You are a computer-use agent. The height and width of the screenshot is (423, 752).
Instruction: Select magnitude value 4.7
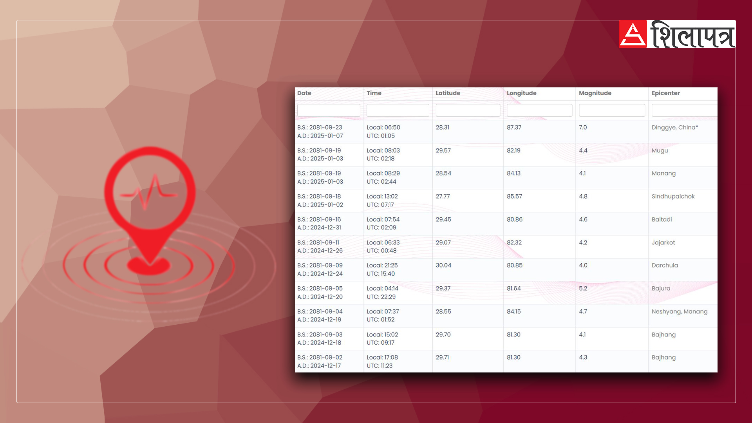click(583, 312)
